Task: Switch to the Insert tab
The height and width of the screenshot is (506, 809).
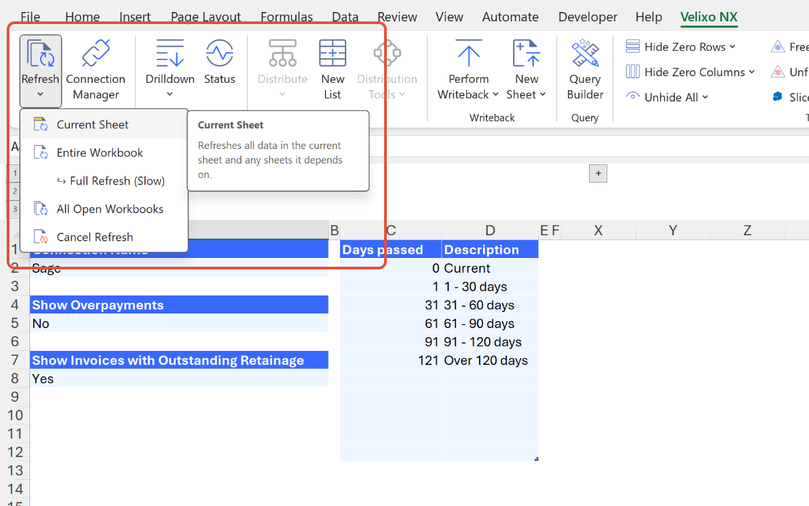Action: click(x=135, y=17)
